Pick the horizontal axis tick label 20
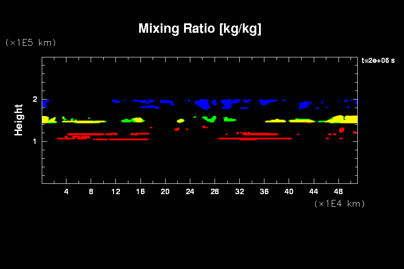404x269 pixels. pos(165,191)
